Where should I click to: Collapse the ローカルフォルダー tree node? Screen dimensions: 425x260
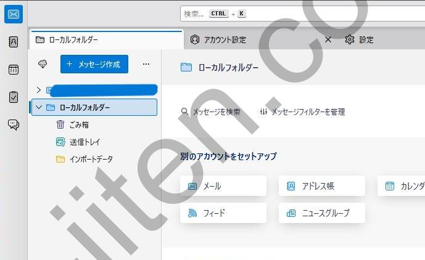tap(39, 107)
